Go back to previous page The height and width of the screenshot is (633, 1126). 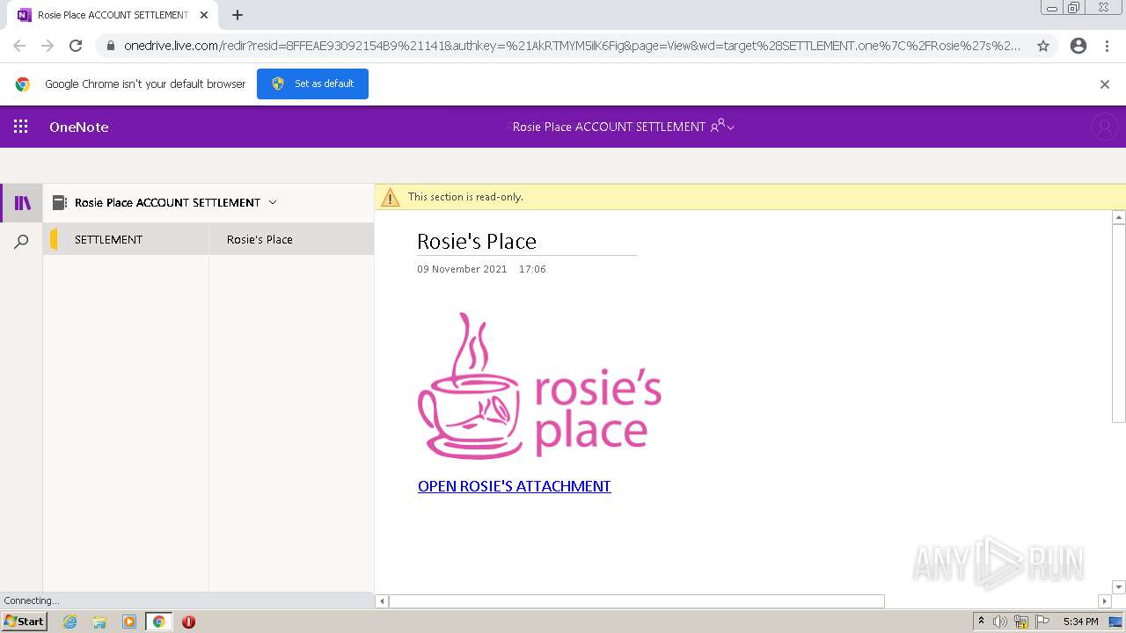tap(19, 46)
